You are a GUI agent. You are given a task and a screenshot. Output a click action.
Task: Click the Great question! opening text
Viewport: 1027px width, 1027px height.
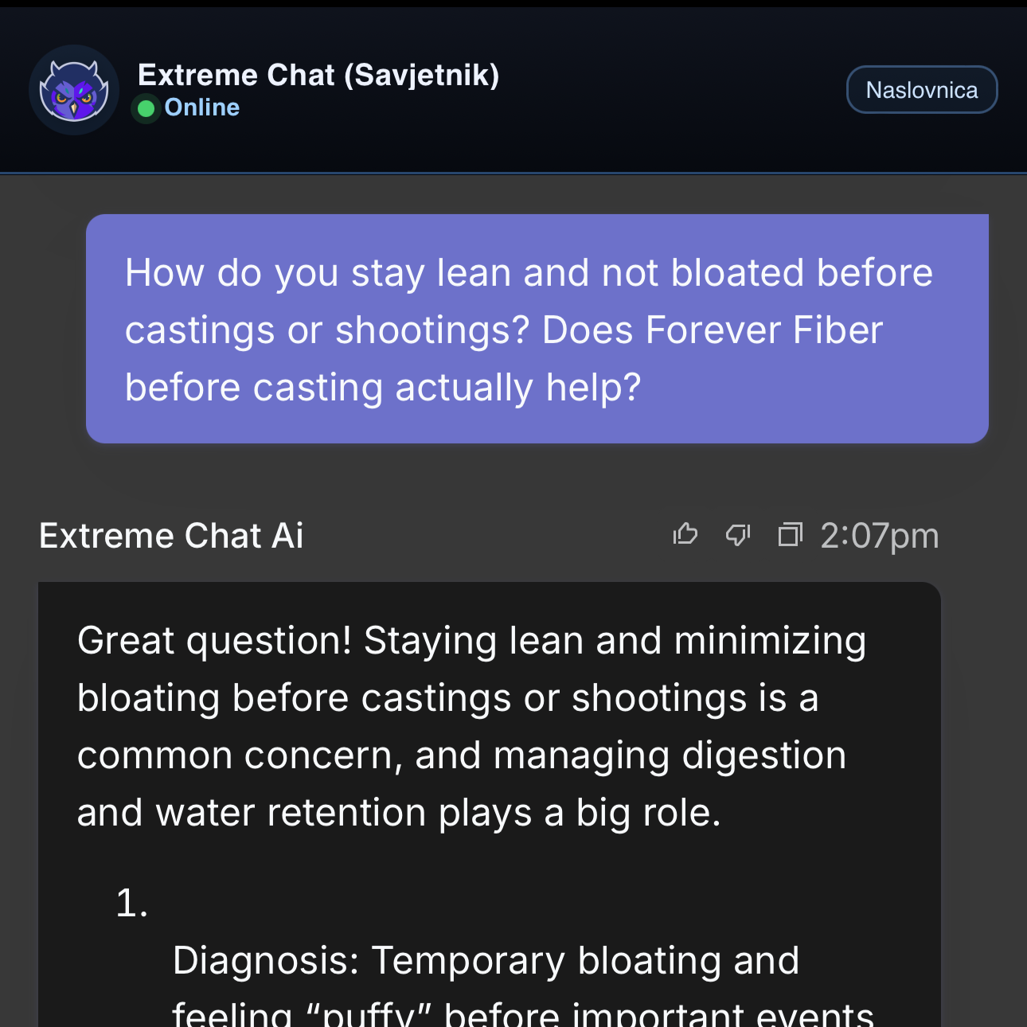(x=214, y=641)
